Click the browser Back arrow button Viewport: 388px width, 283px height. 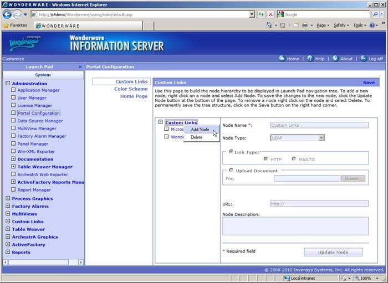point(7,14)
